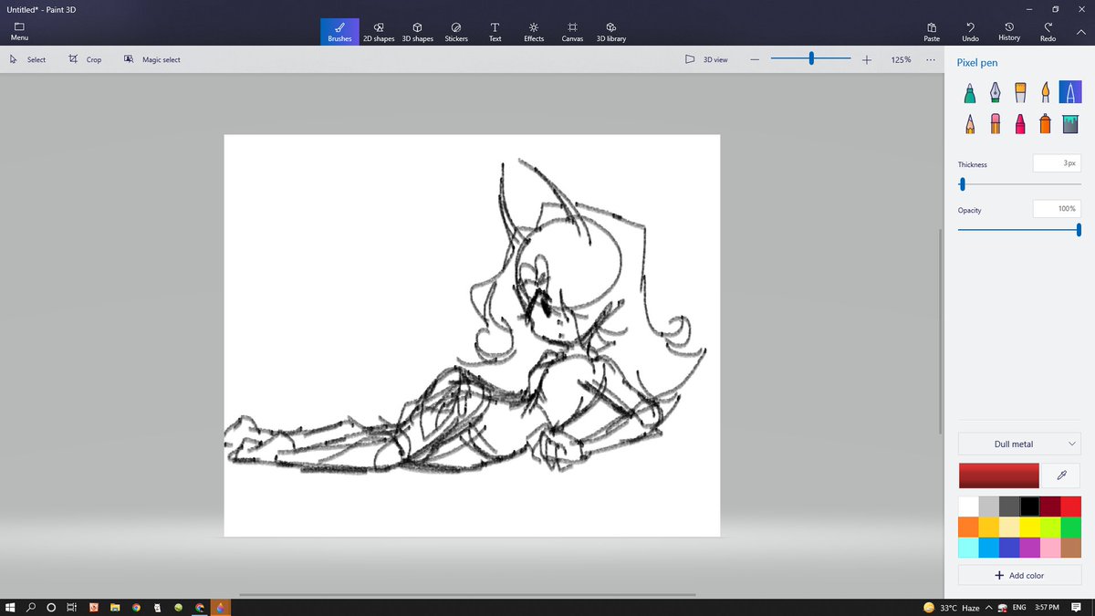This screenshot has height=616, width=1095.
Task: Zoom out with the minus button
Action: 755,59
